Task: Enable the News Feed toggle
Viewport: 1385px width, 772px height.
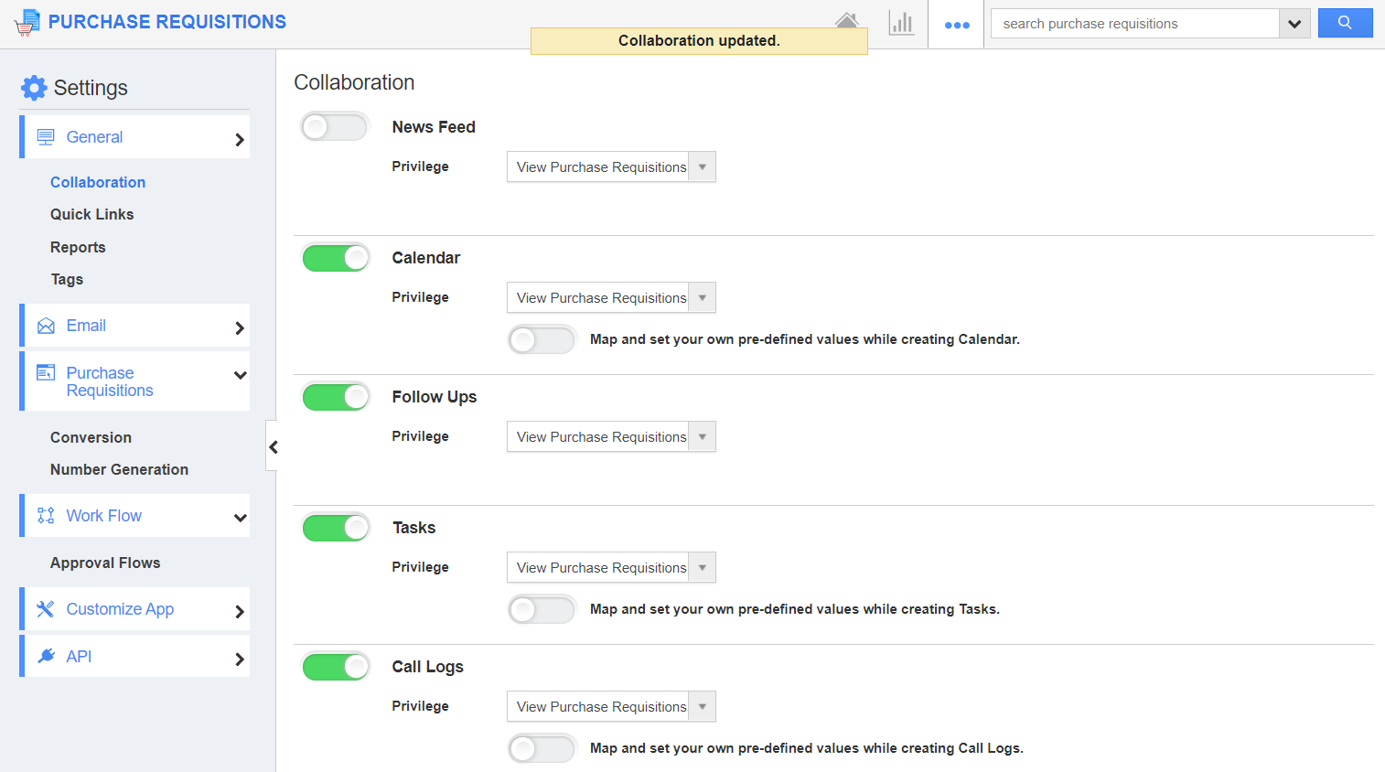Action: click(x=335, y=127)
